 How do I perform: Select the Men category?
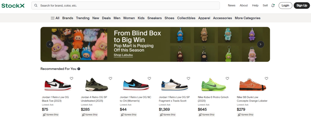point(117,18)
